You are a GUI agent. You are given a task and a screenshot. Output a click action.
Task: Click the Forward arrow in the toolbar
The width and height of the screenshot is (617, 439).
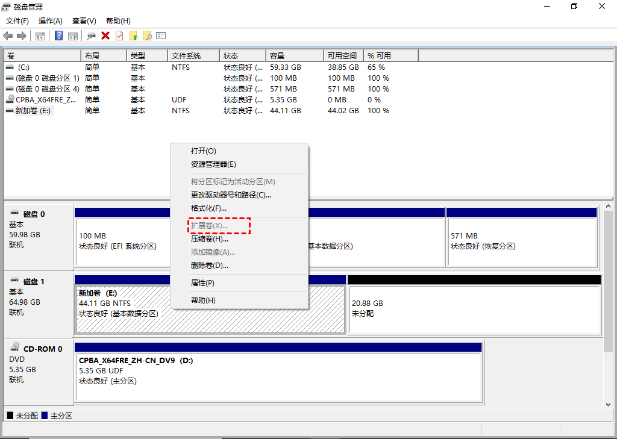coord(22,36)
